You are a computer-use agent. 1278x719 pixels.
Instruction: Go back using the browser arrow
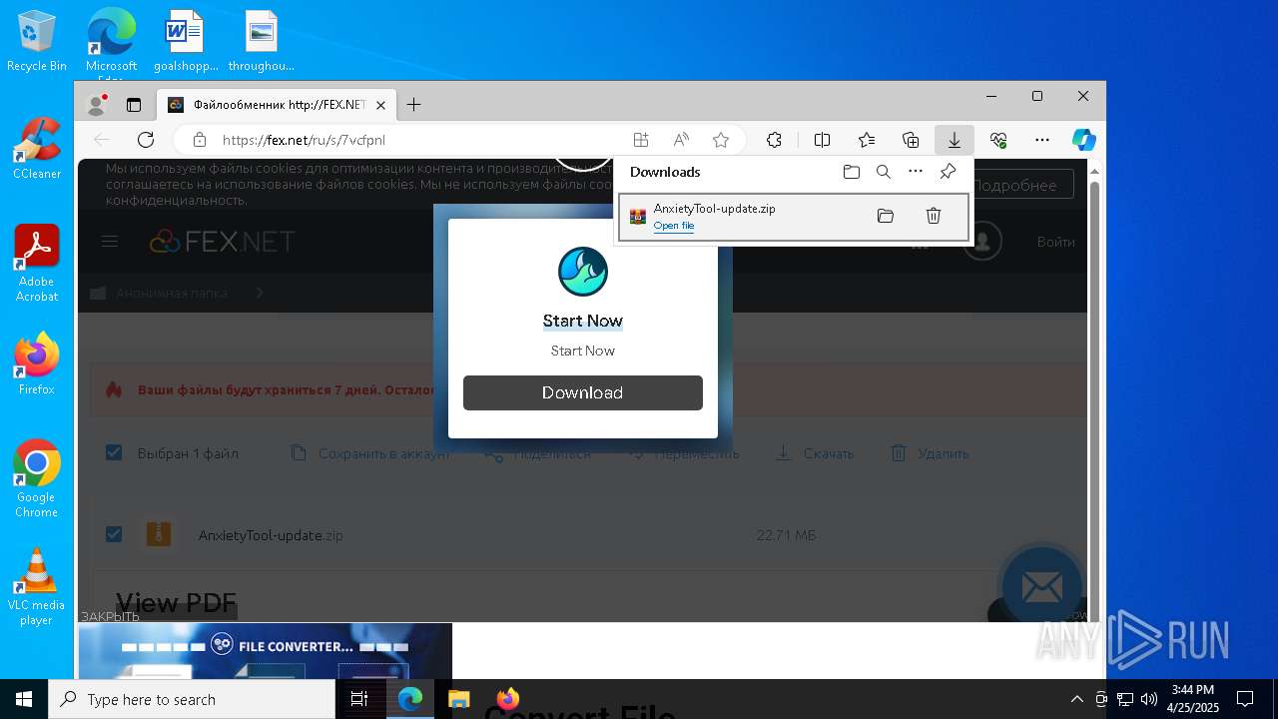coord(101,140)
